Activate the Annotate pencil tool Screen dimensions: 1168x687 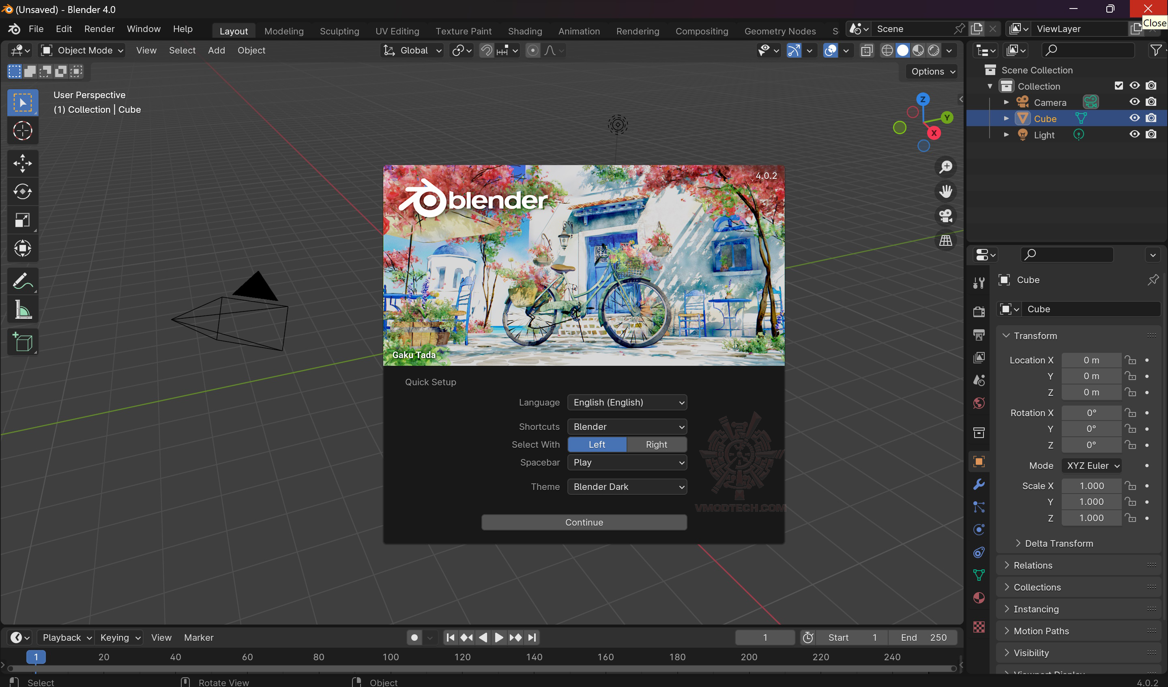22,281
